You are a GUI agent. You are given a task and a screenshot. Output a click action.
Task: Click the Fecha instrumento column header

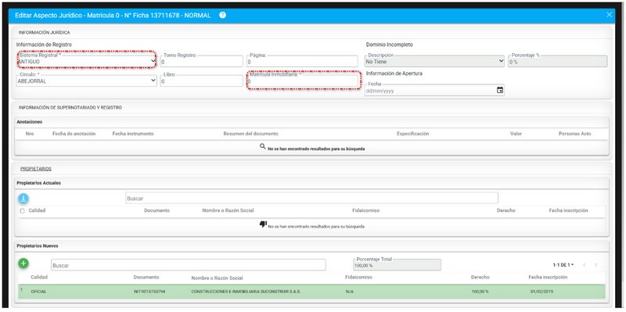133,134
